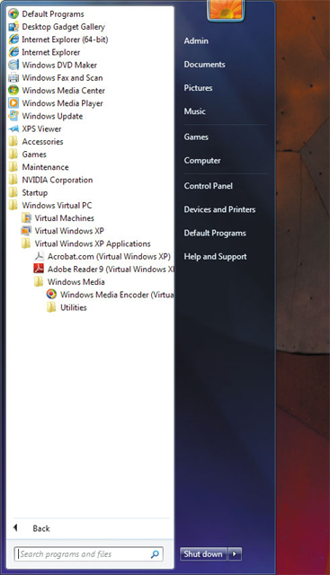330x575 pixels.
Task: Collapse the Windows Virtual PC folder
Action: [50, 206]
